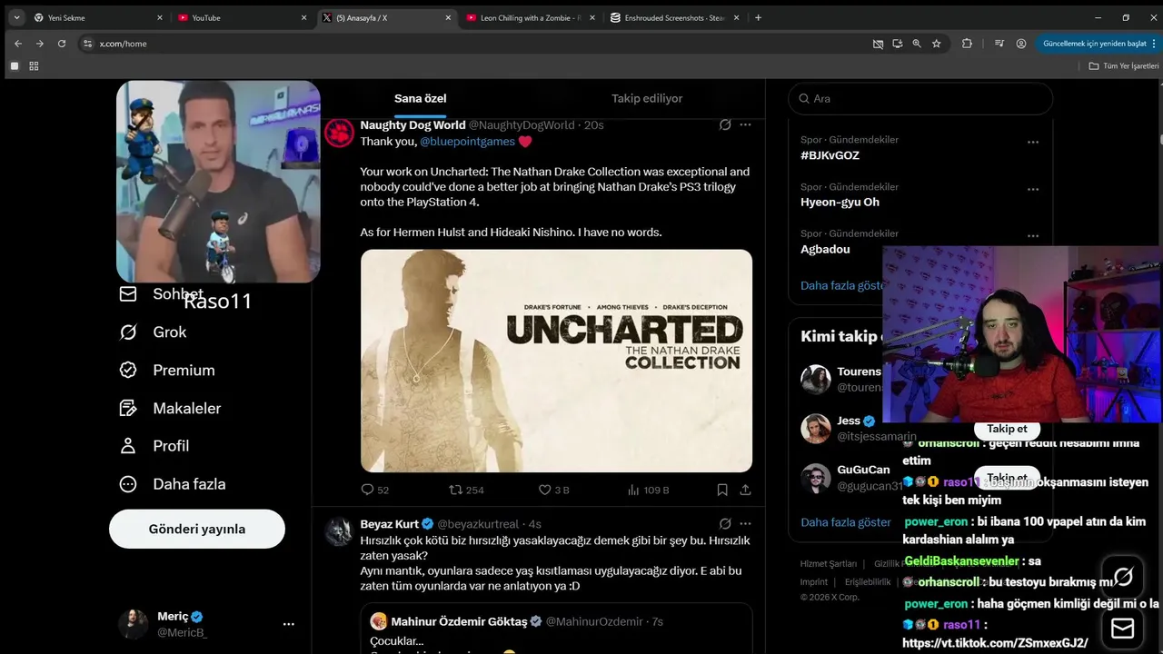The width and height of the screenshot is (1163, 654).
Task: Share the Naughty Dog World post
Action: 745,490
